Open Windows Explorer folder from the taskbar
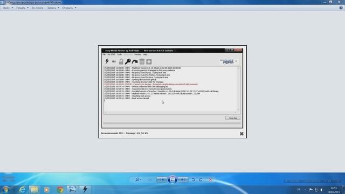 (34, 189)
